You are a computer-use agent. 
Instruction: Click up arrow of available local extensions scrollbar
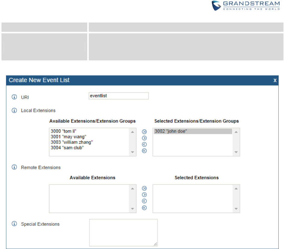[132, 132]
